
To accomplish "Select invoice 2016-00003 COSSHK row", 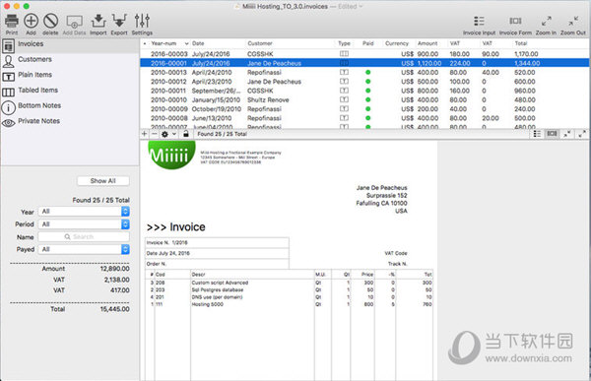I will coord(364,54).
